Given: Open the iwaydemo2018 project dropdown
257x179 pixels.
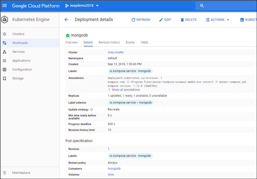Looking at the screenshot, I should [x=82, y=6].
